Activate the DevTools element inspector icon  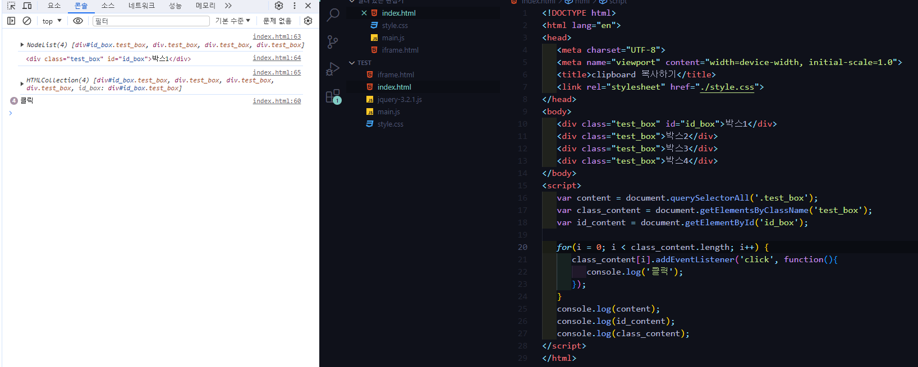click(11, 6)
